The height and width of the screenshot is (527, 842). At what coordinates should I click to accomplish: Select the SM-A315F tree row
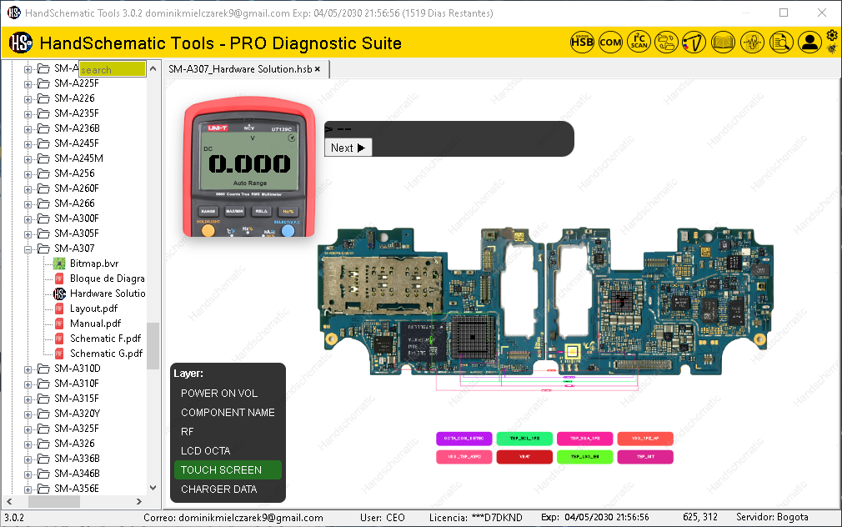coord(76,399)
